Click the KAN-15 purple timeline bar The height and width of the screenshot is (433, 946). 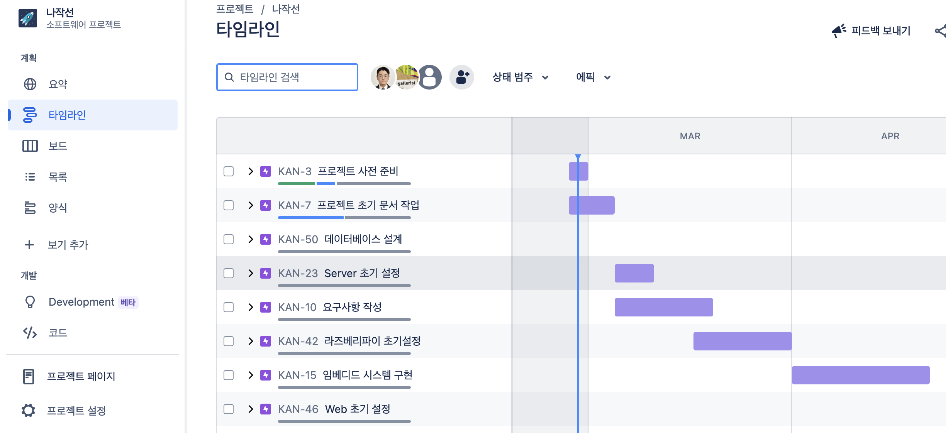pos(860,375)
